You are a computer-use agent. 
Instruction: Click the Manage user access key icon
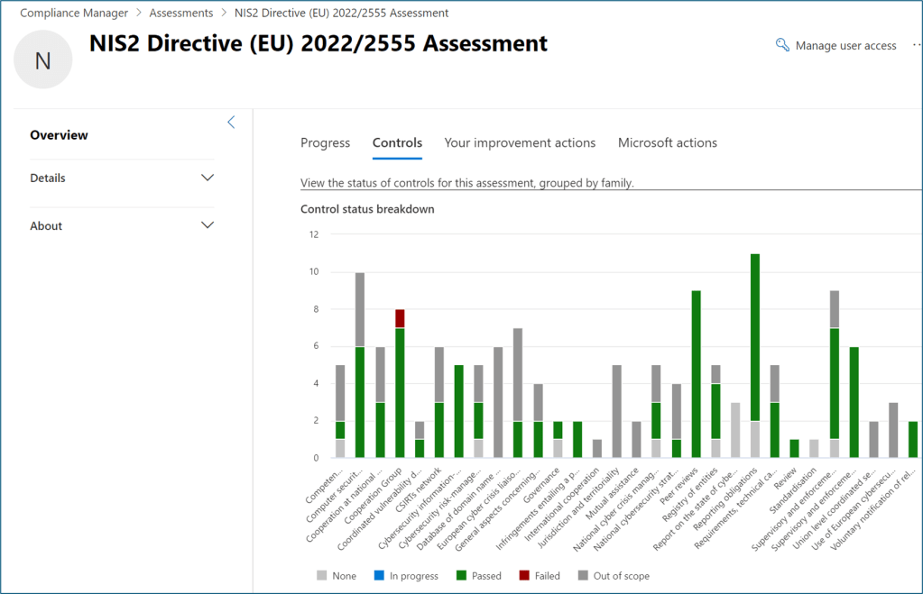(782, 45)
